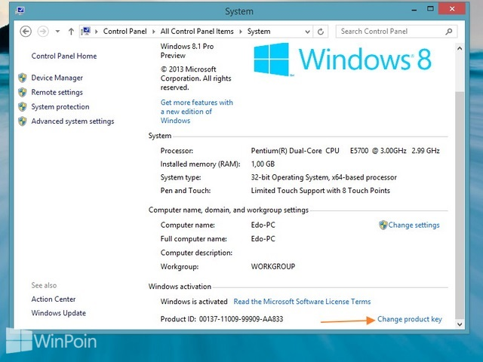This screenshot has width=483, height=362.
Task: Click the shield icon beside Change settings
Action: click(x=383, y=225)
